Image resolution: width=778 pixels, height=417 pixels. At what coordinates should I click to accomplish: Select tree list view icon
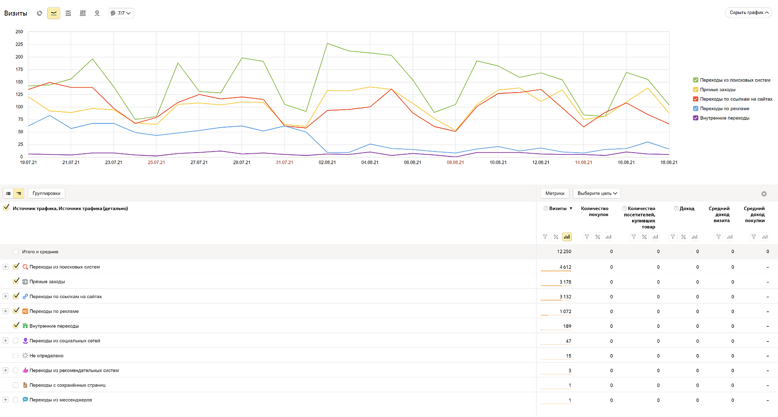19,193
